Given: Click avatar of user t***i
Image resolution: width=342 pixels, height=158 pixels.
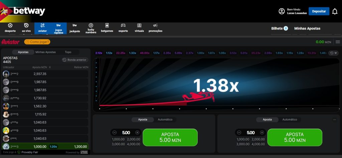Looking at the screenshot, I should 6,139.
